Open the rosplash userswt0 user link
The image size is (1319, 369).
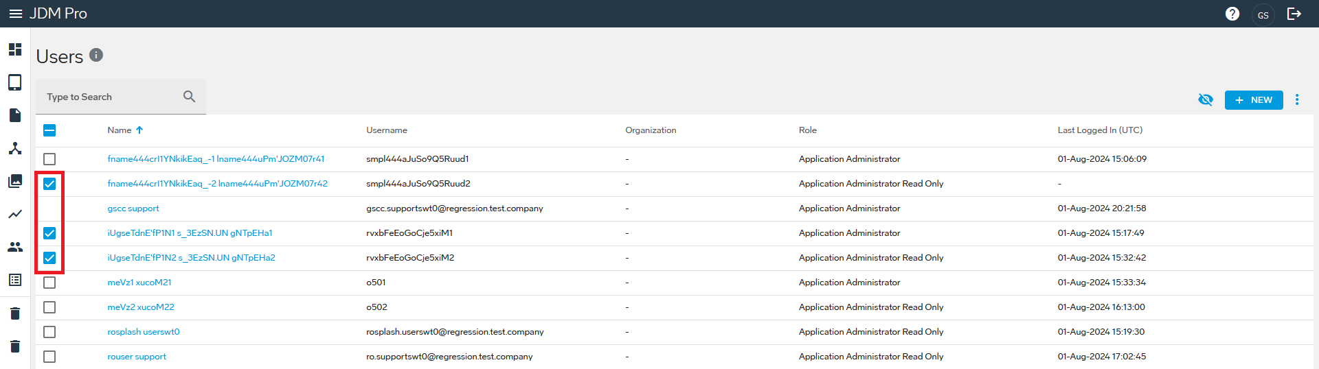tap(144, 332)
